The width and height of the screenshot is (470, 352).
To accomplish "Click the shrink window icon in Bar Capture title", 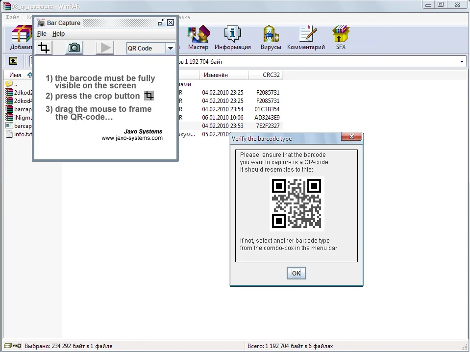I will [x=161, y=23].
